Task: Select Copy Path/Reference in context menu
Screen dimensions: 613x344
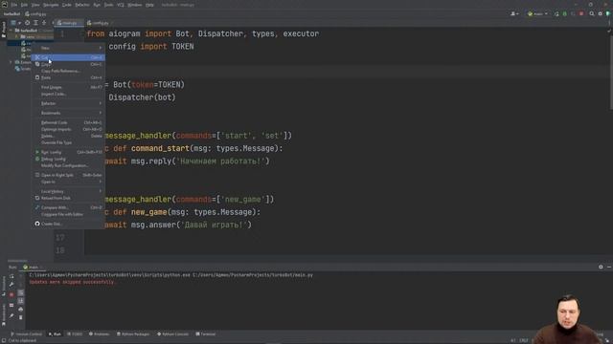Action: click(x=68, y=71)
